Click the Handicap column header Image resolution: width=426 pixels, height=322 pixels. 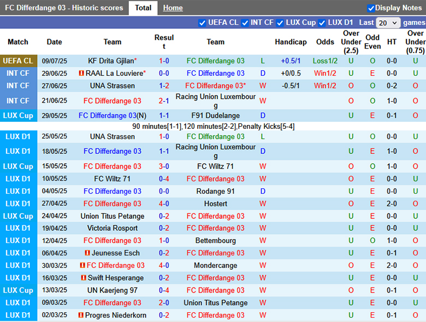pos(291,42)
